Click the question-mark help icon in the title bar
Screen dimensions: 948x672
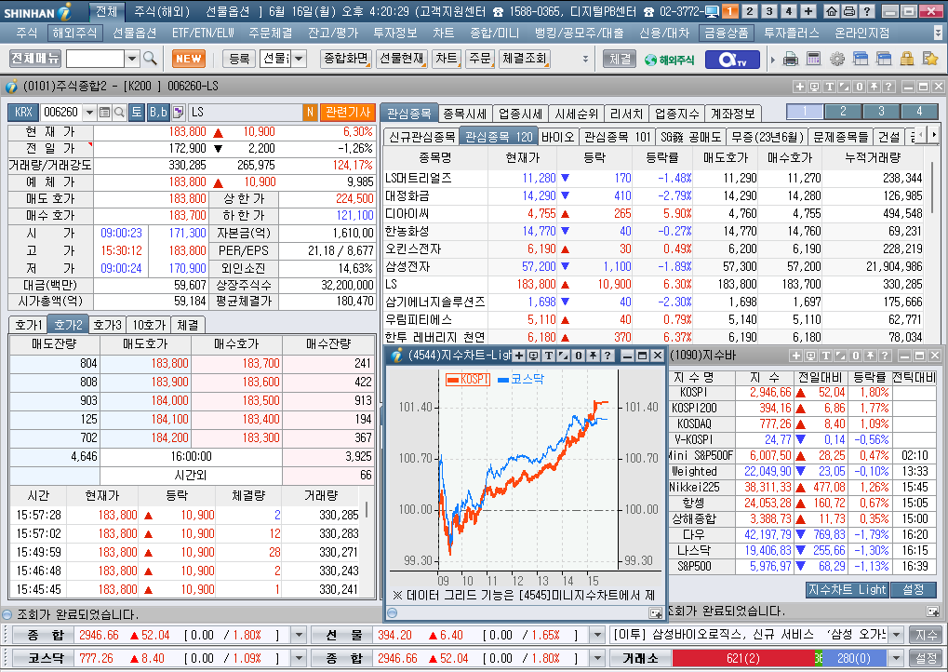(866, 11)
